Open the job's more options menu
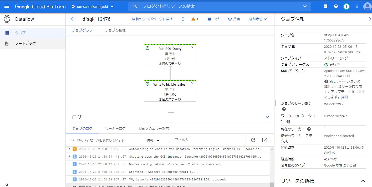This screenshot has height=187, width=372. click(183, 19)
